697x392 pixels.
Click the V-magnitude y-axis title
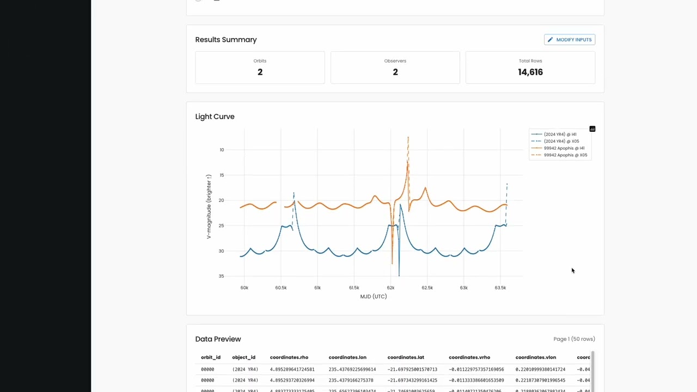point(209,206)
